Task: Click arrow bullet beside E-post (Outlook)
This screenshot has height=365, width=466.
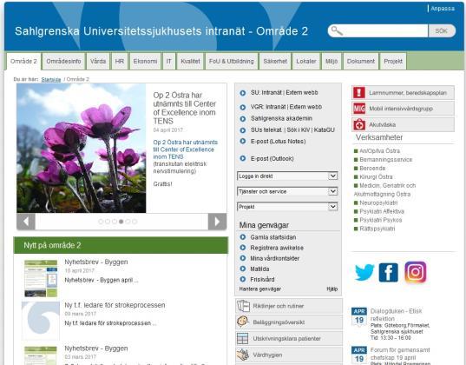Action: 243,158
